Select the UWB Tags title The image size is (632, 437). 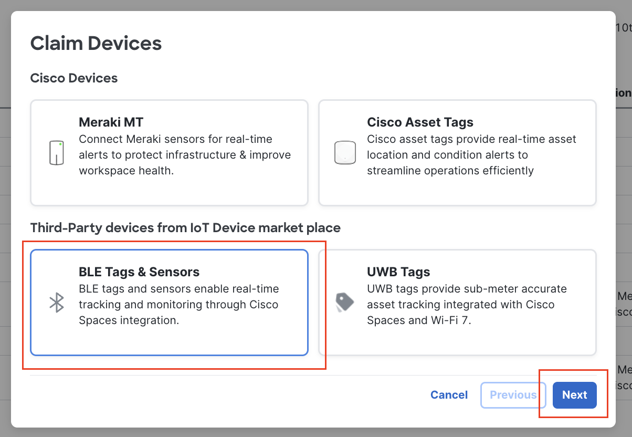(398, 272)
